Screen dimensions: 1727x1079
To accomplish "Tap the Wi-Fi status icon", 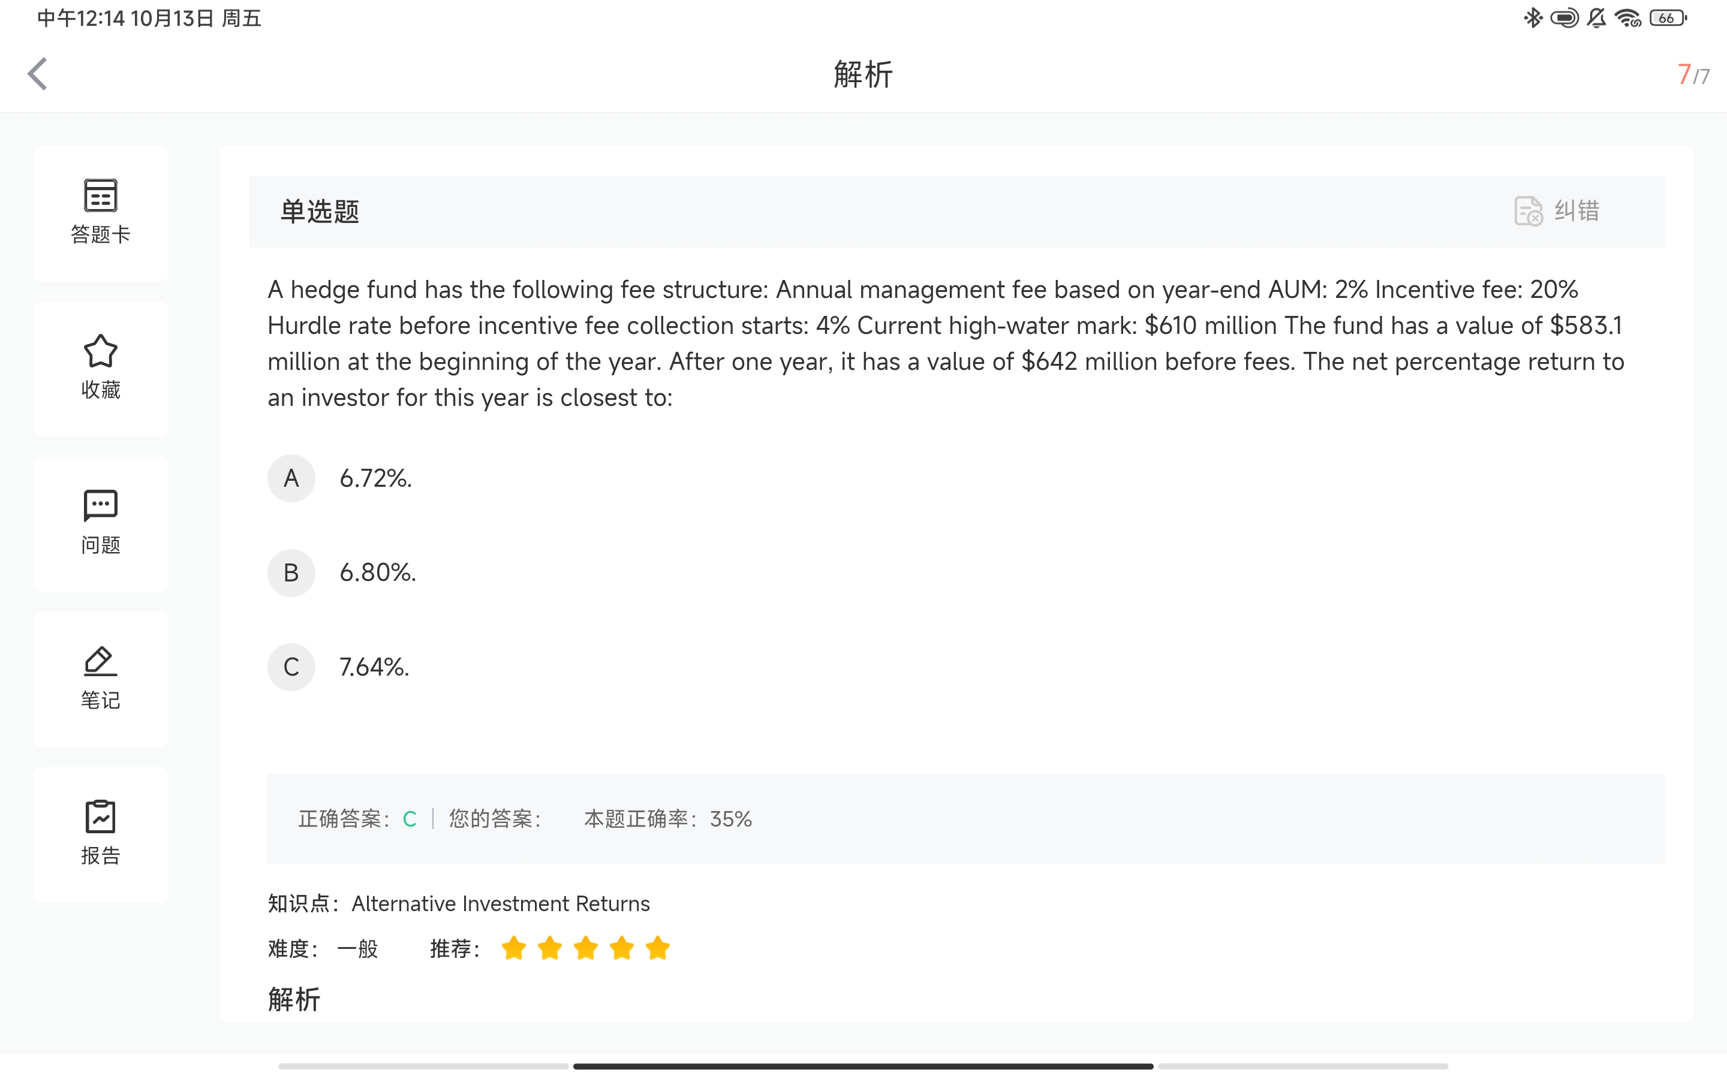I will [x=1628, y=18].
